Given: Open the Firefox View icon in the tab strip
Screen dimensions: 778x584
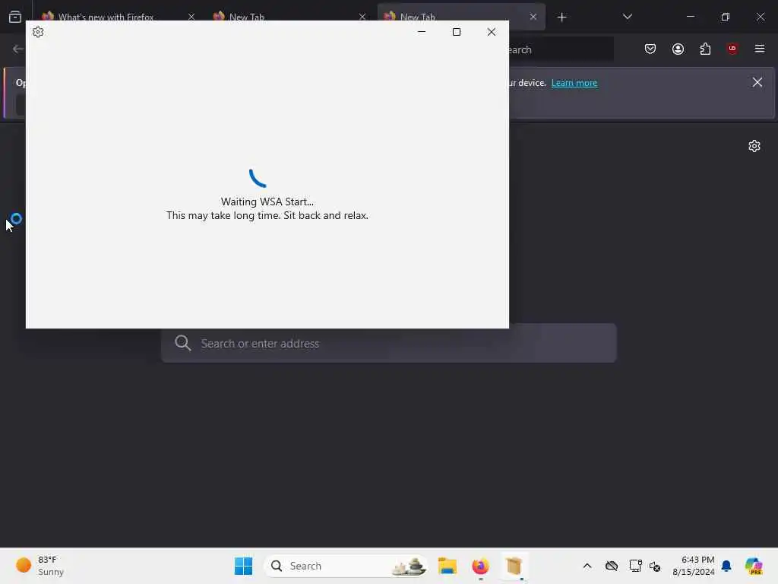Looking at the screenshot, I should coord(15,17).
